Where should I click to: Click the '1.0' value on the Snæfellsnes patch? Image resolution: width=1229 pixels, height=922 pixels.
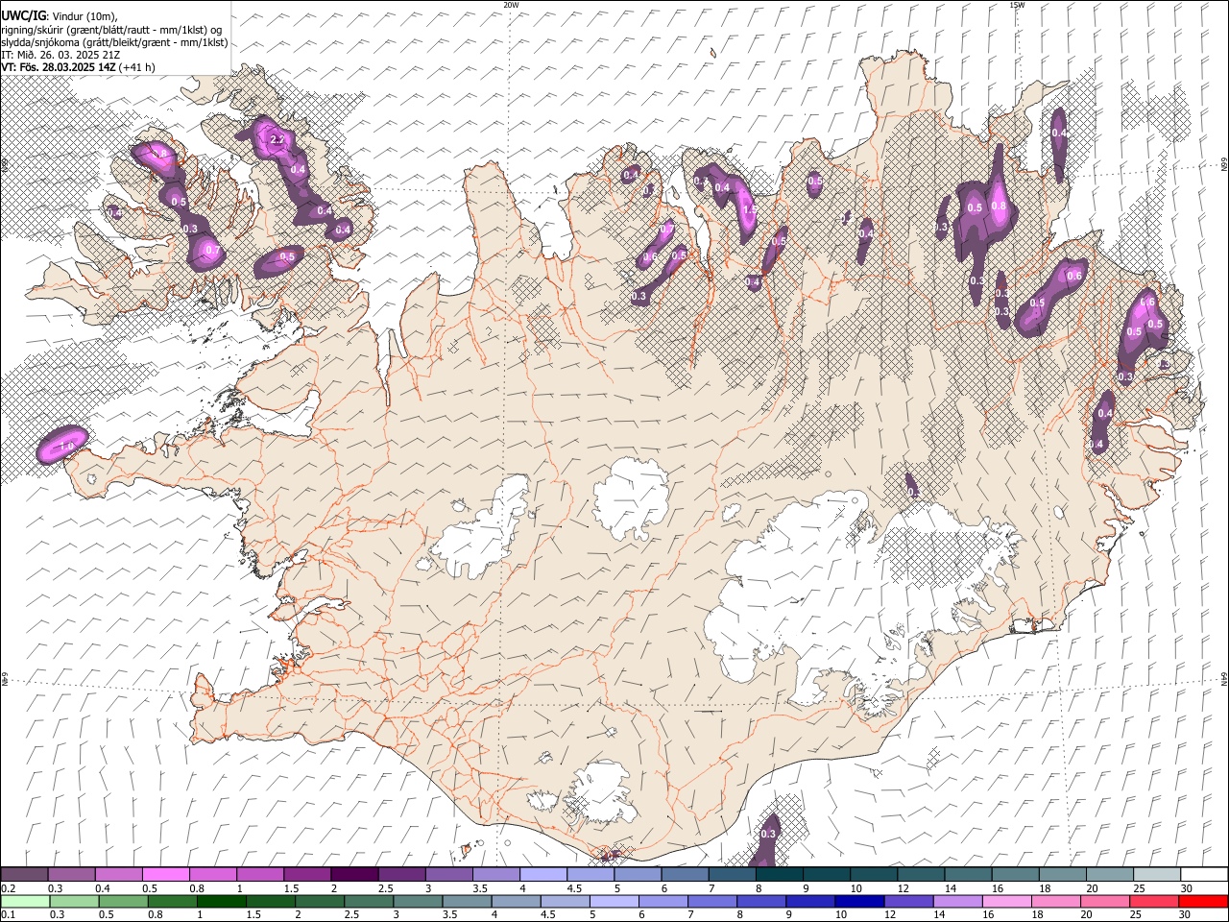(x=67, y=447)
